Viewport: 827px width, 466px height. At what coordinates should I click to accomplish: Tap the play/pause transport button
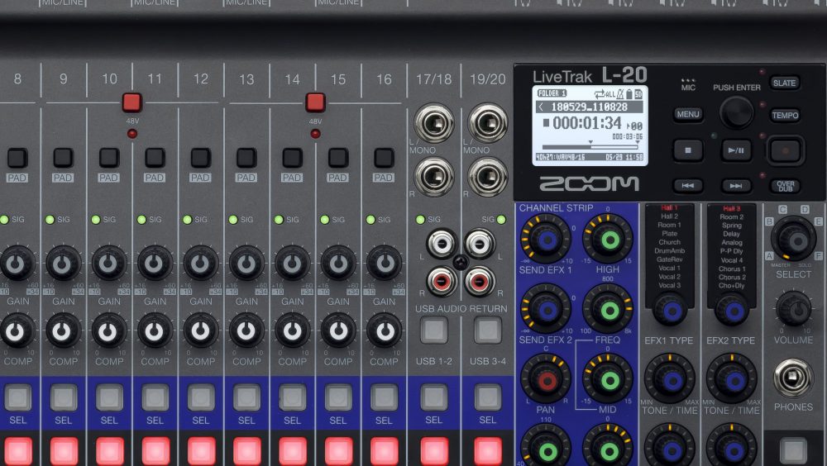coord(736,150)
